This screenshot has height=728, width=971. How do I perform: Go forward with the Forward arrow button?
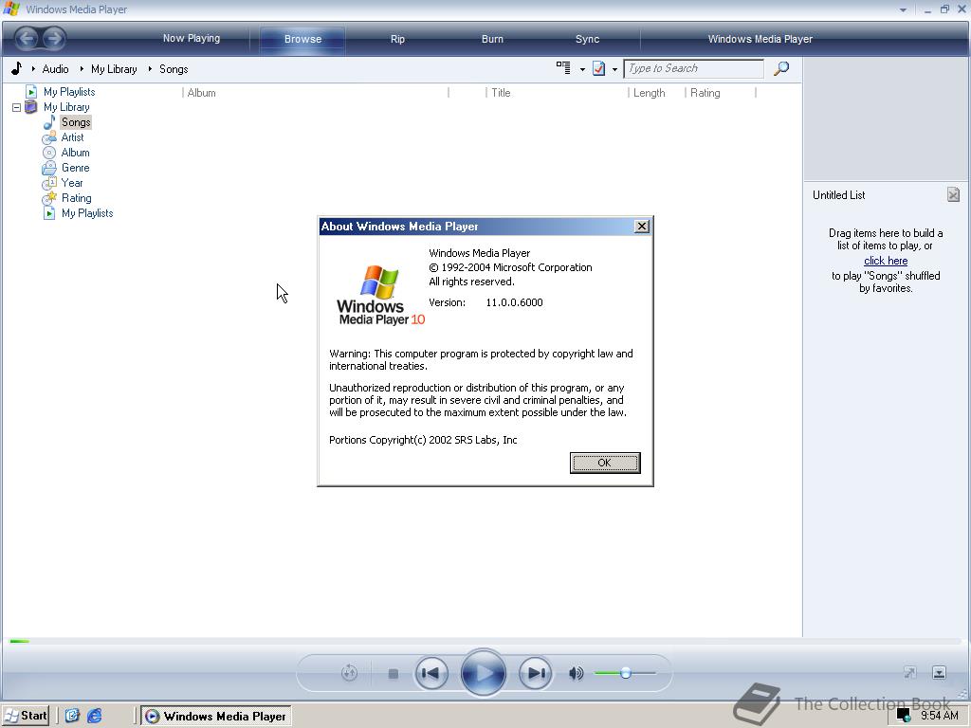tap(54, 38)
